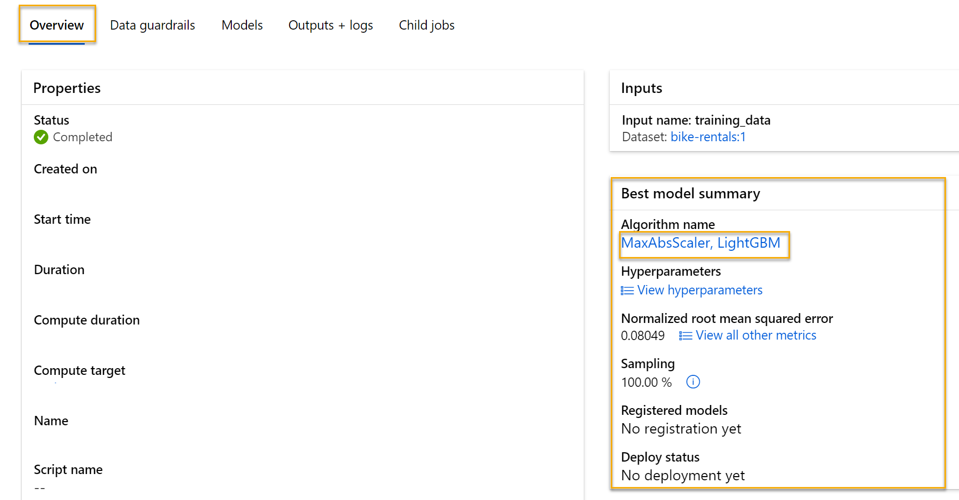The height and width of the screenshot is (500, 959).
Task: Click the green Completed status checkmark icon
Action: [41, 137]
